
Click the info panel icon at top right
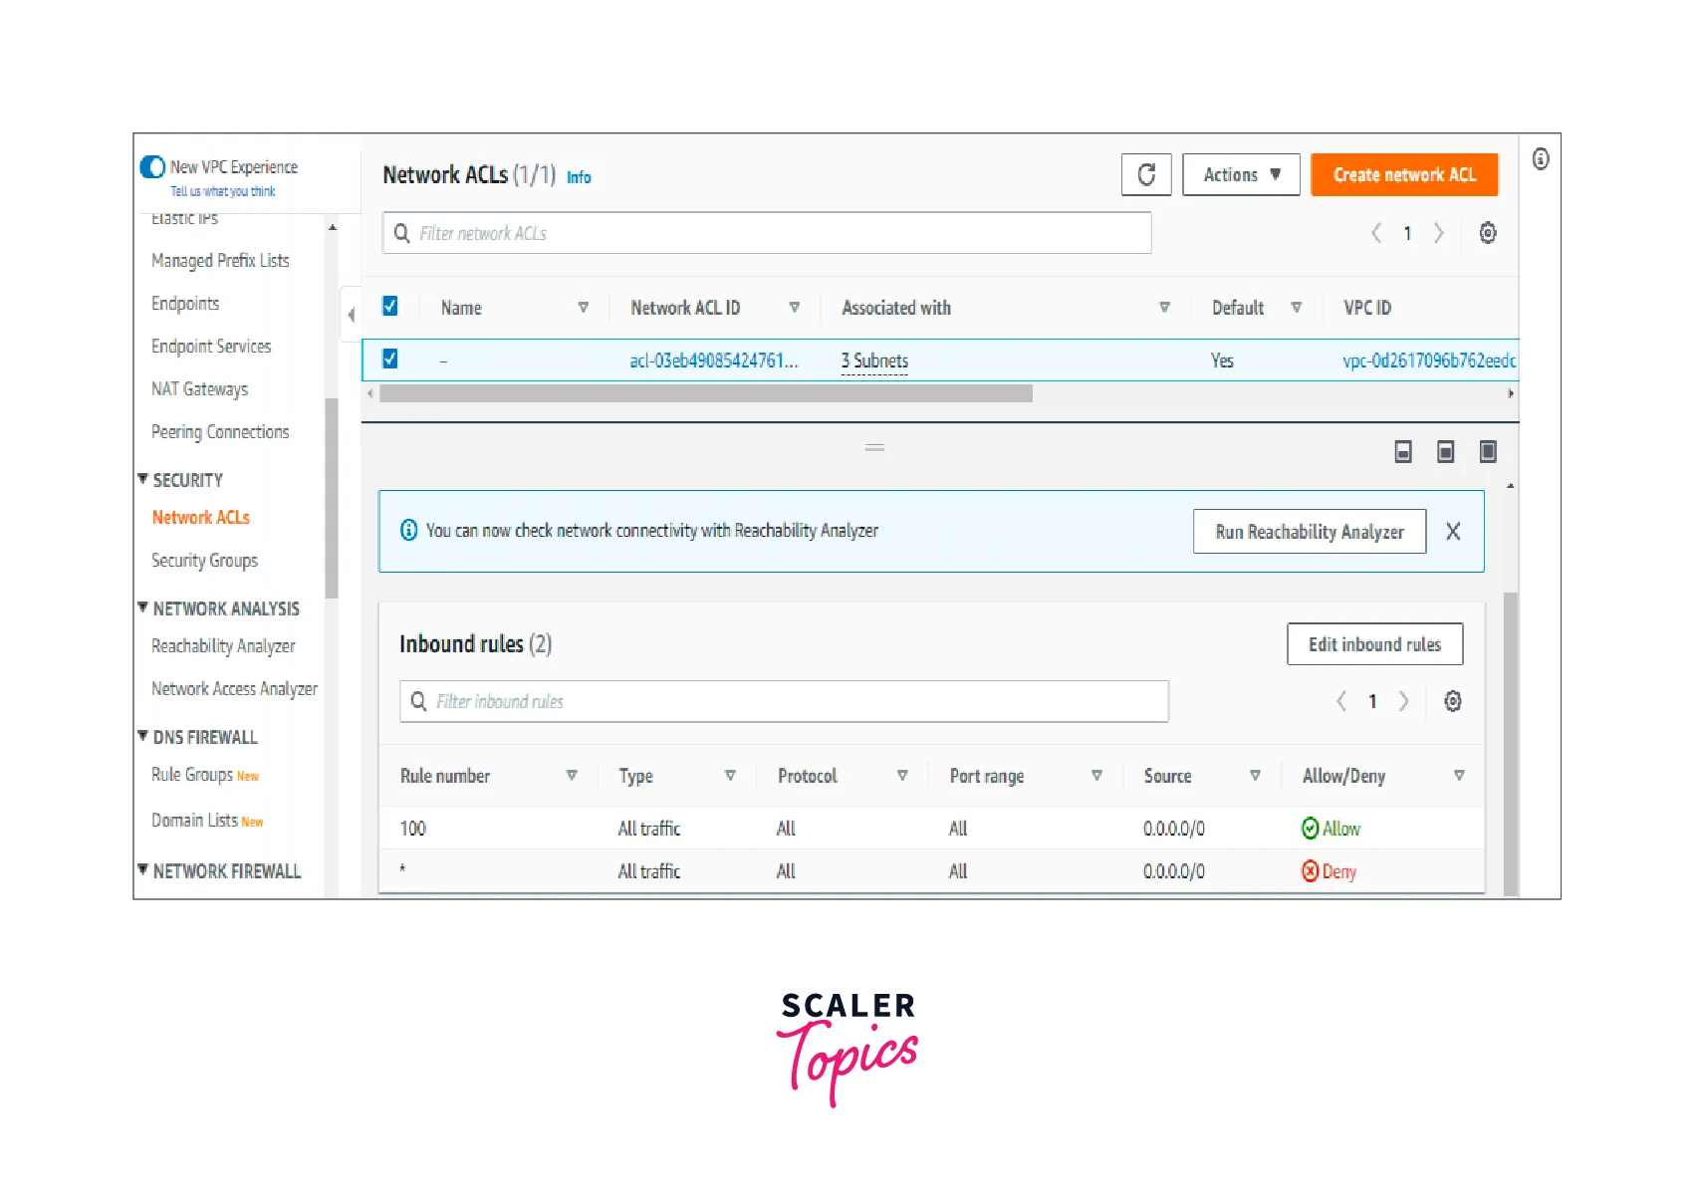point(1540,159)
